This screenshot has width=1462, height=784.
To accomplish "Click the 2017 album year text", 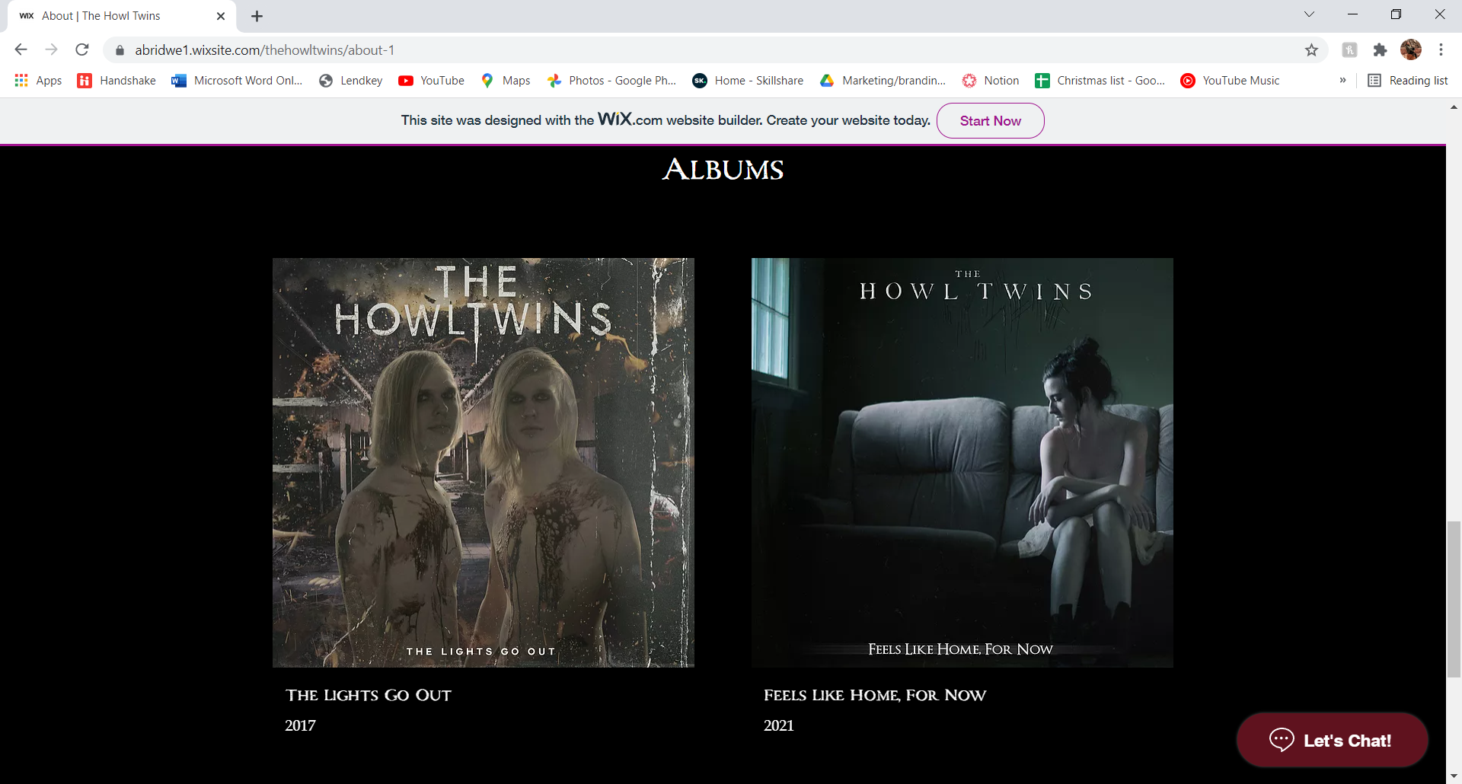I will [300, 725].
